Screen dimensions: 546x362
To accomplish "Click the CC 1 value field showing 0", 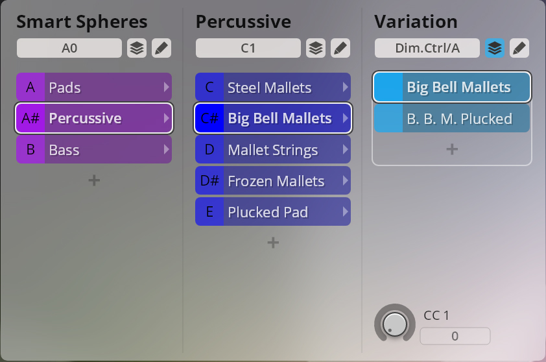I will pos(455,336).
